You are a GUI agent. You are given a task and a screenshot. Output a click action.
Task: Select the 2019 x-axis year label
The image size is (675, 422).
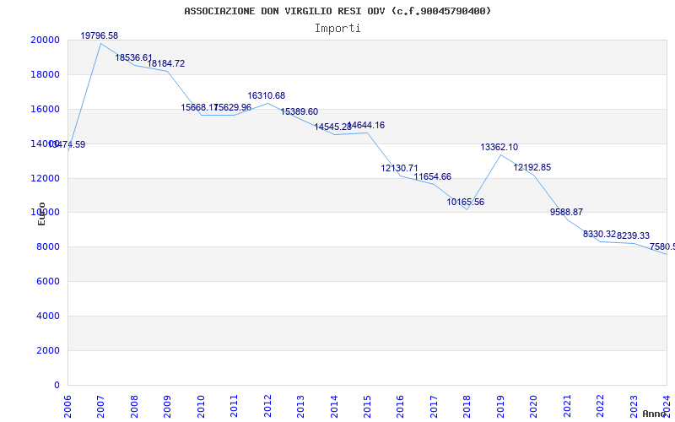[500, 406]
